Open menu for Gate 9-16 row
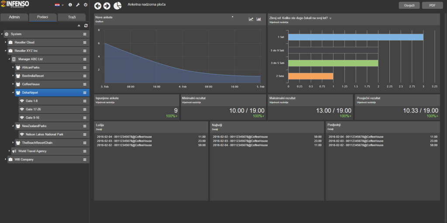 tap(85, 118)
